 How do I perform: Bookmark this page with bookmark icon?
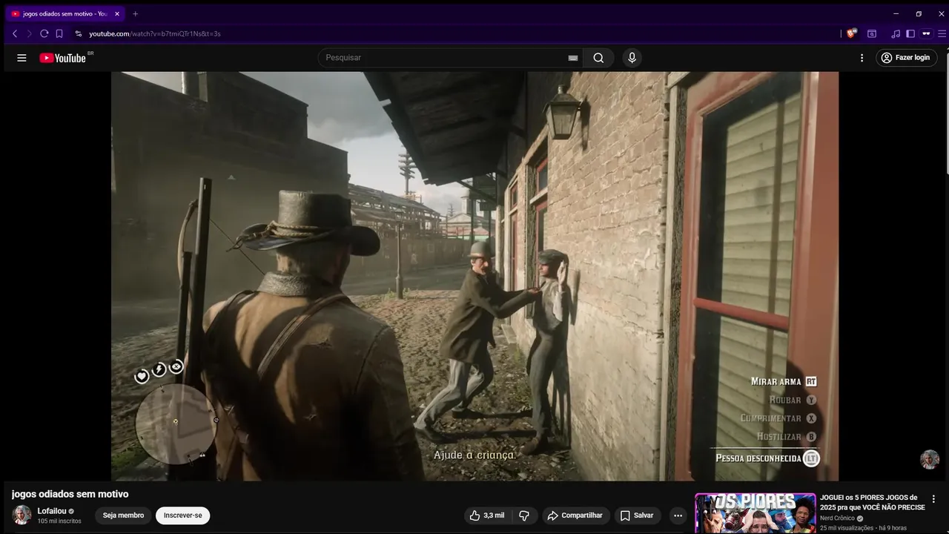pos(59,33)
